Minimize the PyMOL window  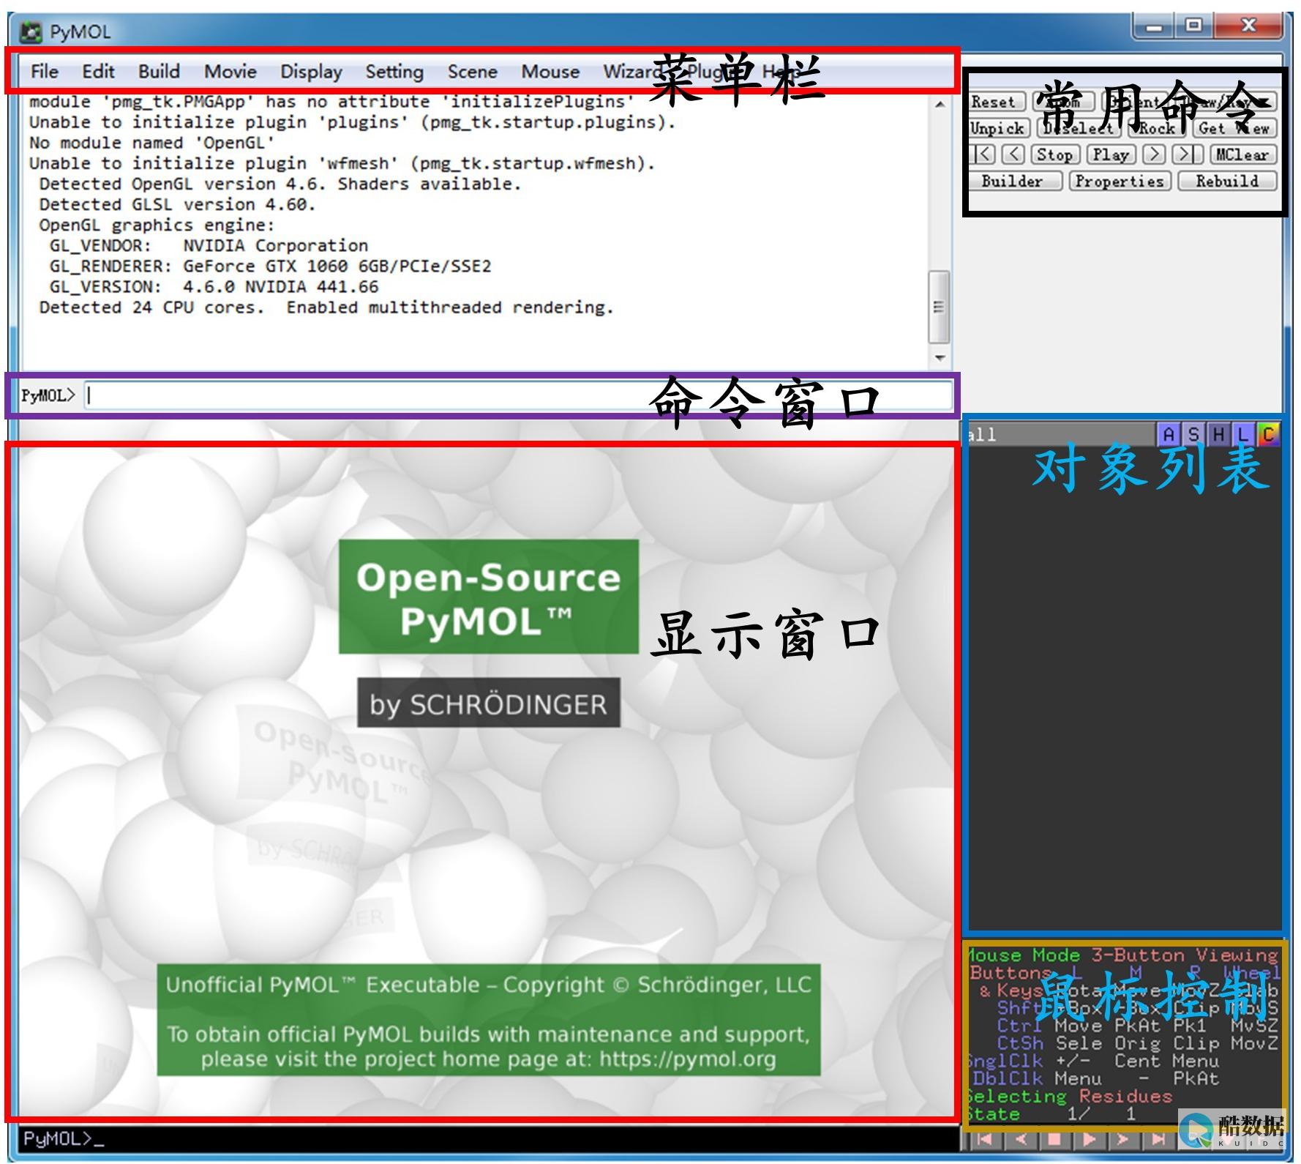tap(1154, 26)
